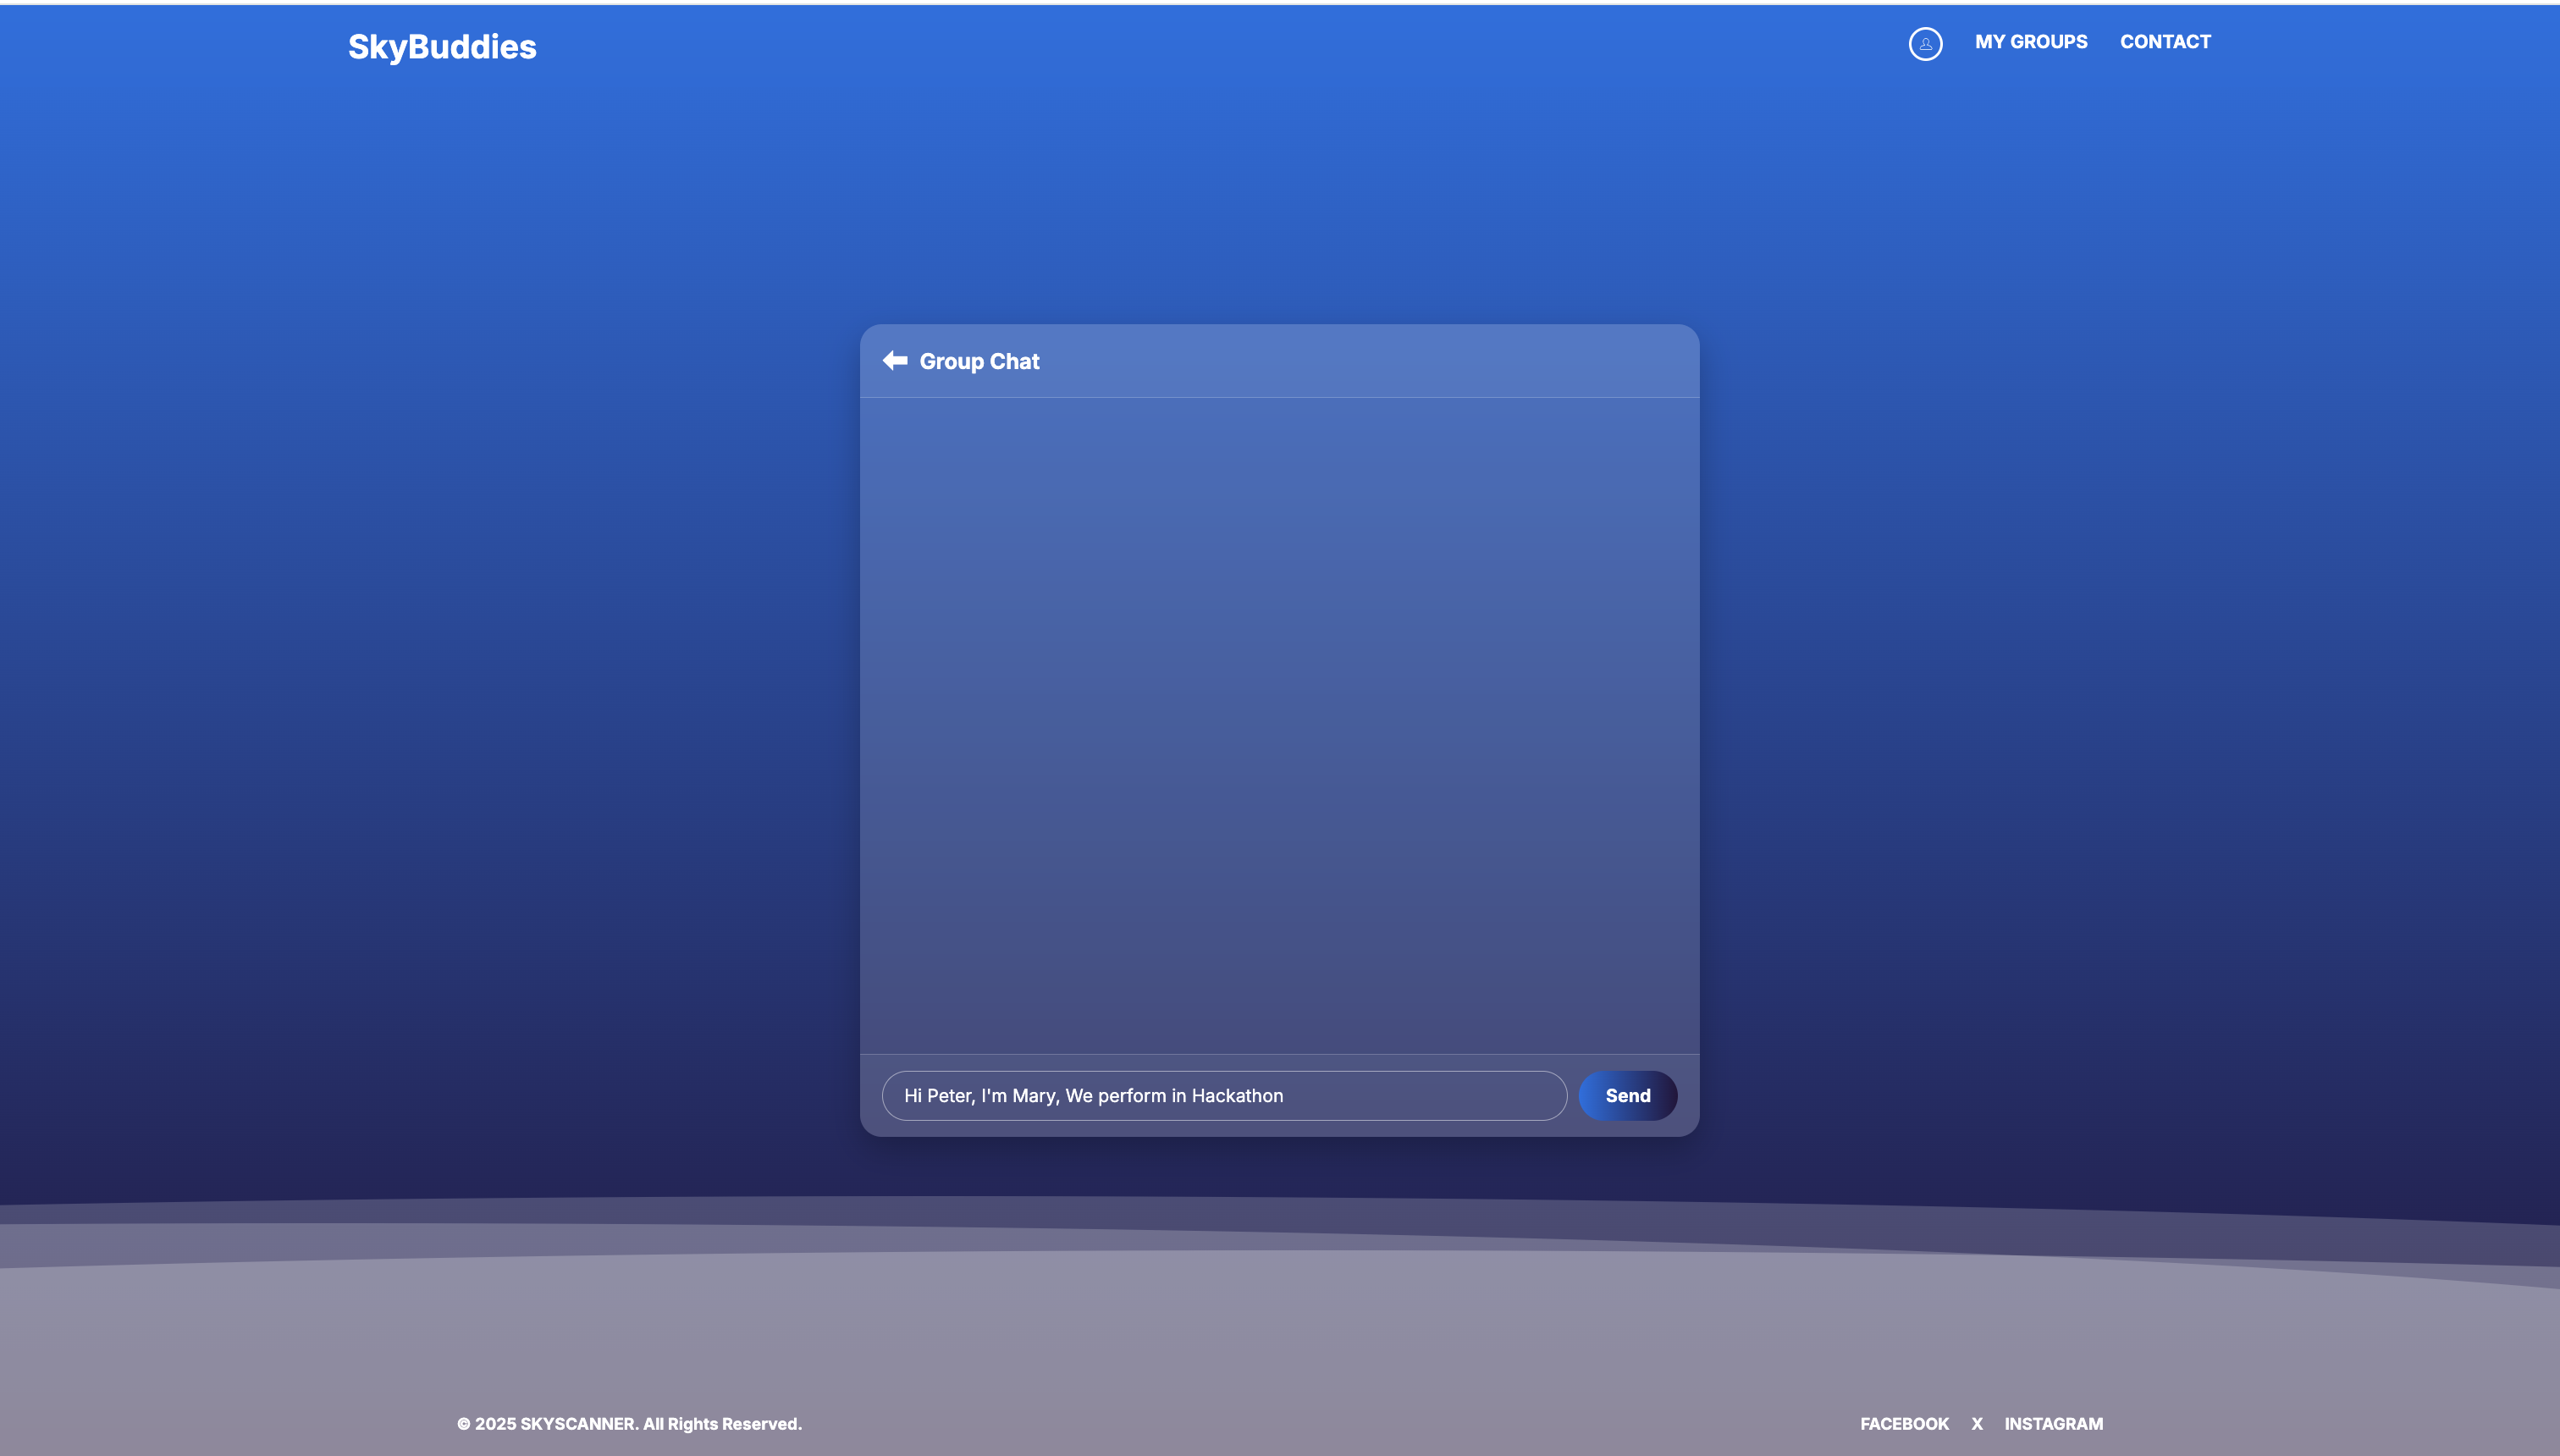Visit the INSTAGRAM footer link
This screenshot has width=2560, height=1456.
coord(2053,1423)
